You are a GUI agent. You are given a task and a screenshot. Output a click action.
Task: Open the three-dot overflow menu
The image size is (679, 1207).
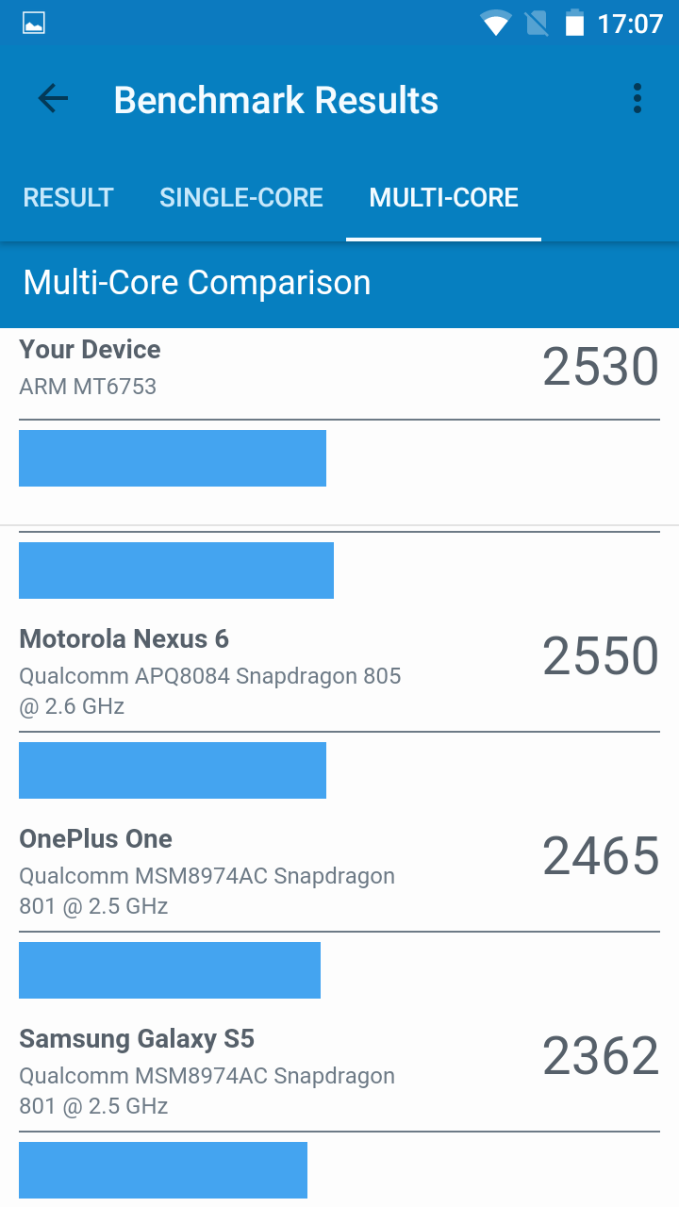638,99
